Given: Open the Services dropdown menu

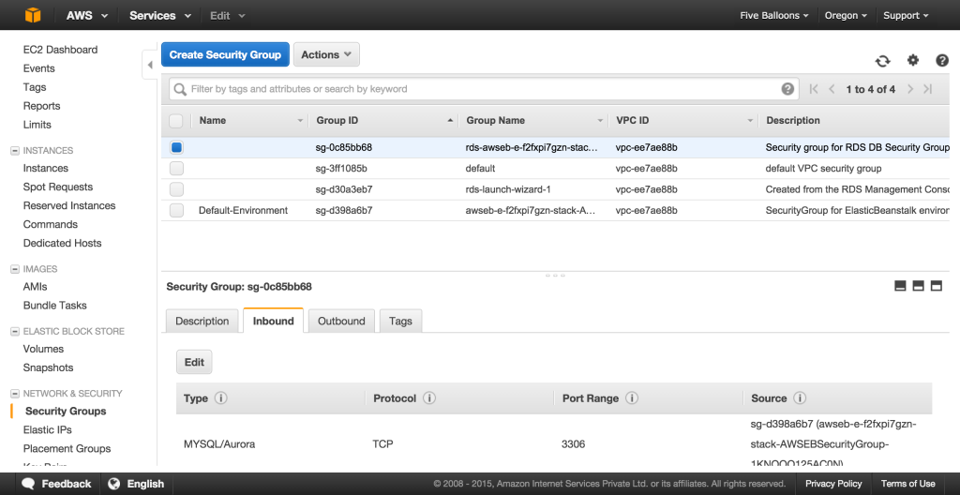Looking at the screenshot, I should point(159,15).
